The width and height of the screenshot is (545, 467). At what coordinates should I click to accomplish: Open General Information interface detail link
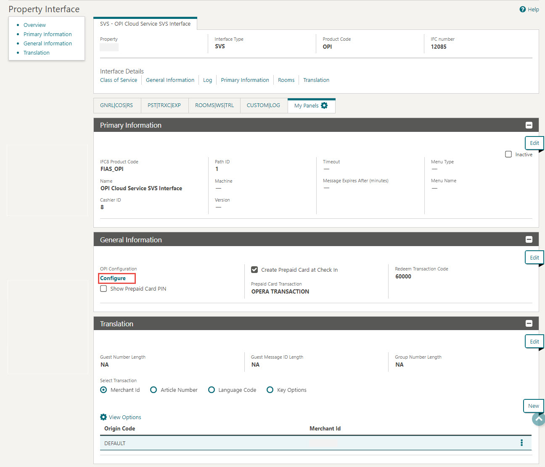pos(170,80)
